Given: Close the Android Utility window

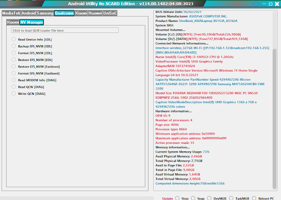Looking at the screenshot, I should pos(277,4).
